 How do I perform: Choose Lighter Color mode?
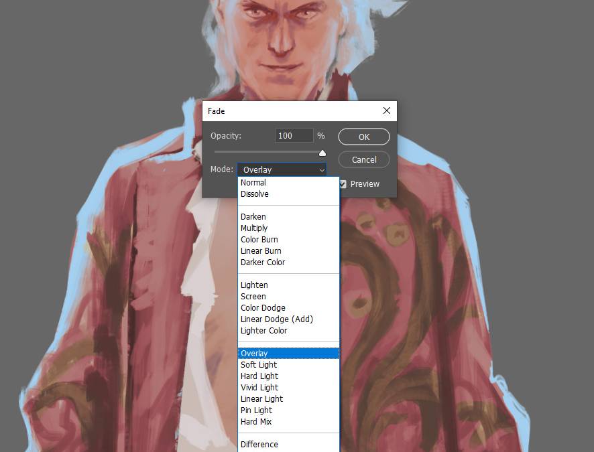point(288,330)
